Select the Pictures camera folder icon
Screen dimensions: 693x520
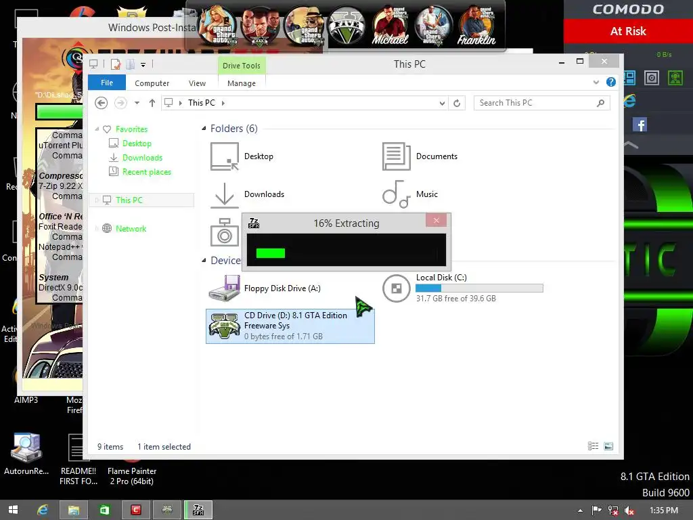click(x=225, y=232)
